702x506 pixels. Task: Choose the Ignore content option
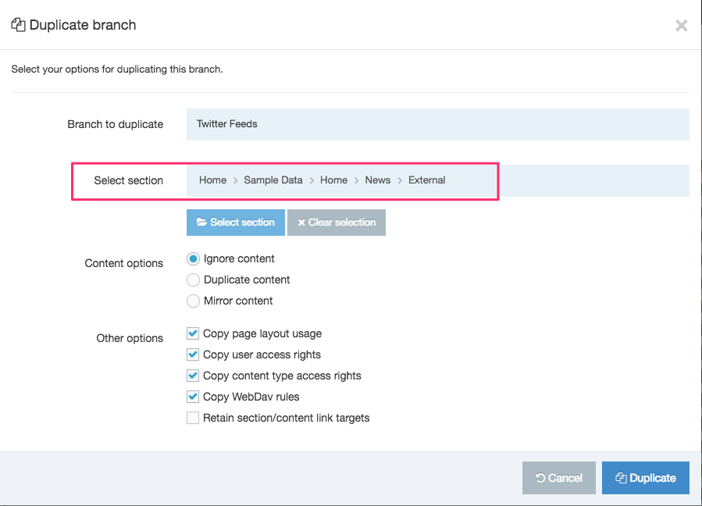[193, 258]
